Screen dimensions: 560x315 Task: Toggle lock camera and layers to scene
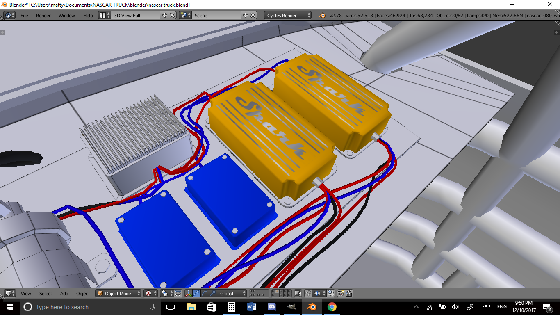point(298,293)
